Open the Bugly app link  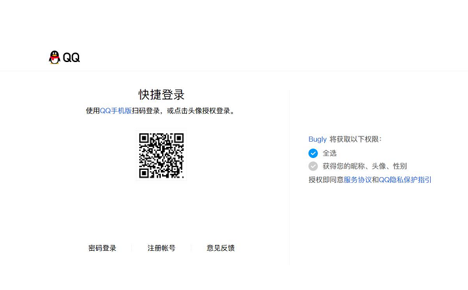click(x=318, y=139)
